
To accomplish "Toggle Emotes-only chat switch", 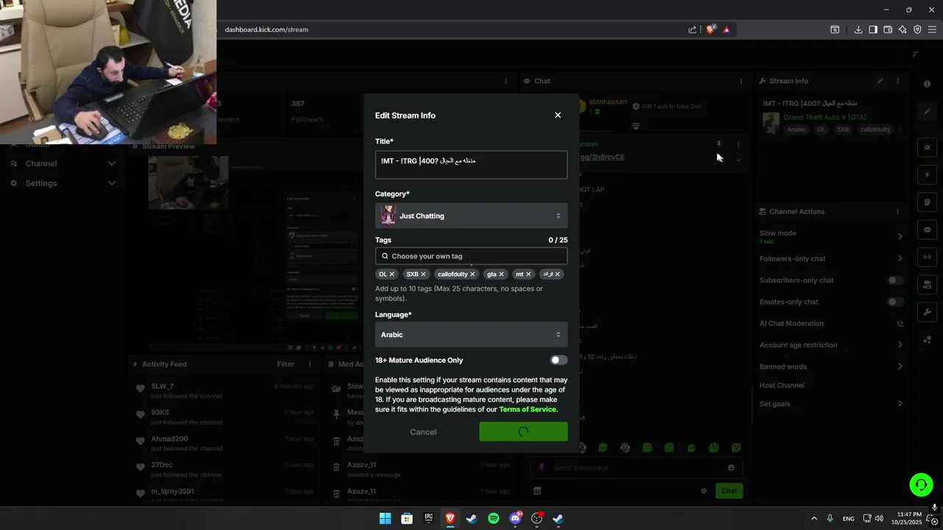I will pyautogui.click(x=895, y=302).
